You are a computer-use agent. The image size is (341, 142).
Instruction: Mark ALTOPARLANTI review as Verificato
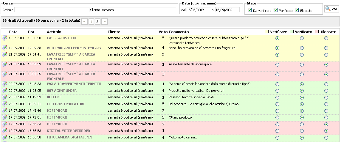302,48
